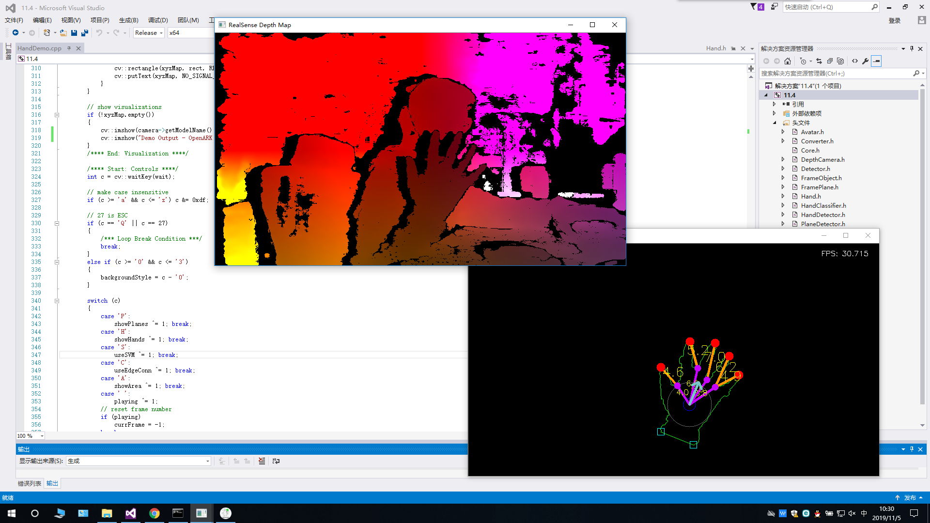Viewport: 930px width, 523px height.
Task: Click the Sync with Active Document icon
Action: click(819, 61)
